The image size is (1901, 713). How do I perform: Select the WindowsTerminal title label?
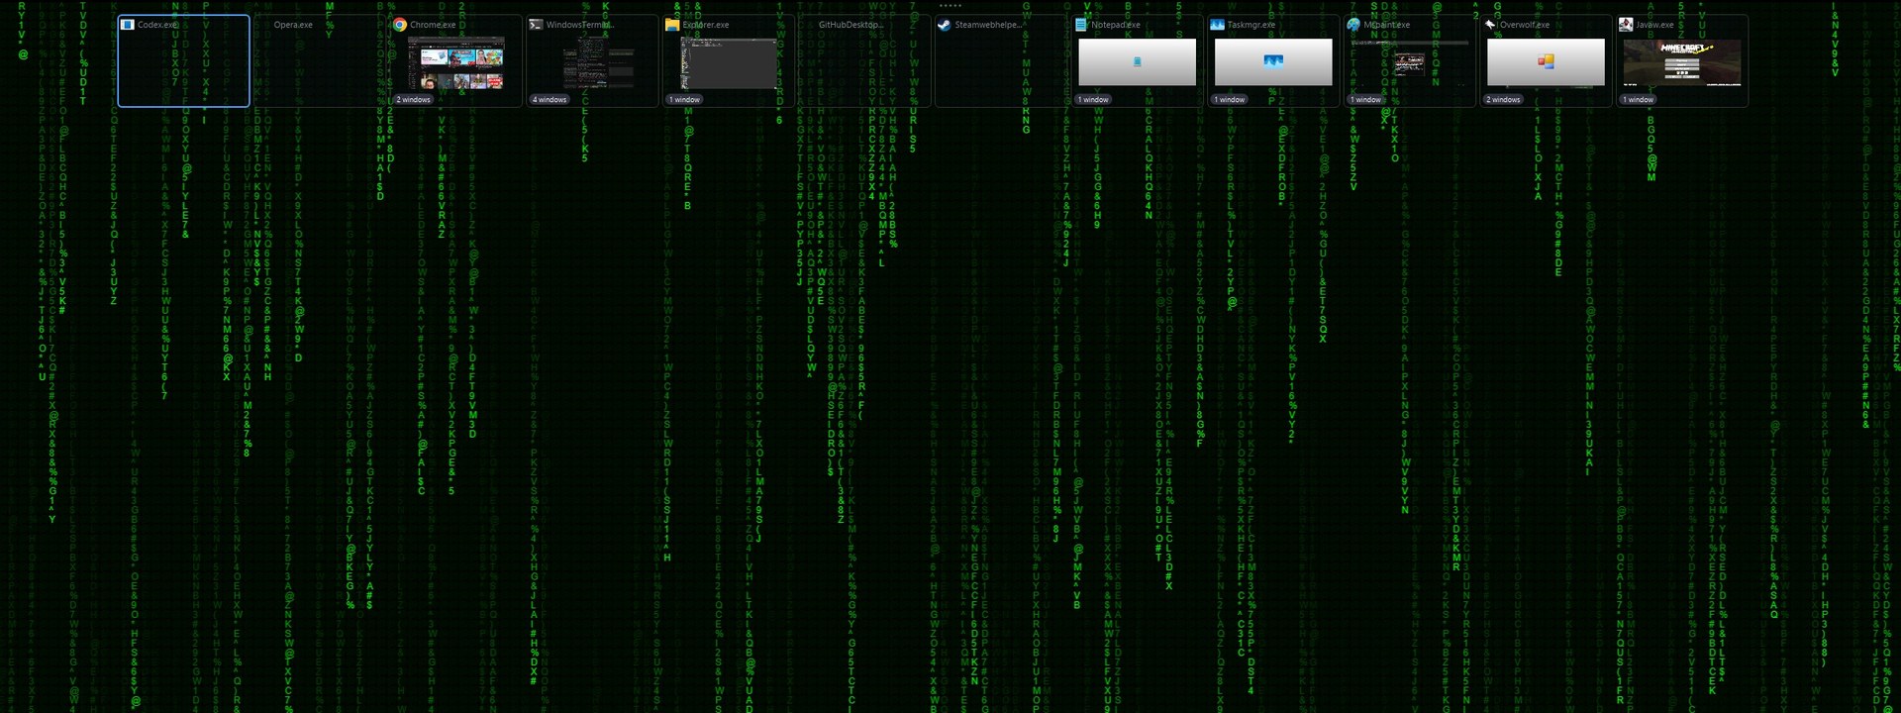click(x=580, y=25)
